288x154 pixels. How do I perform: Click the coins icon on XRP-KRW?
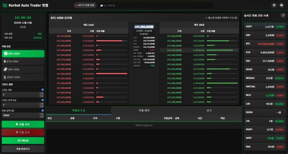[x=5, y=69]
